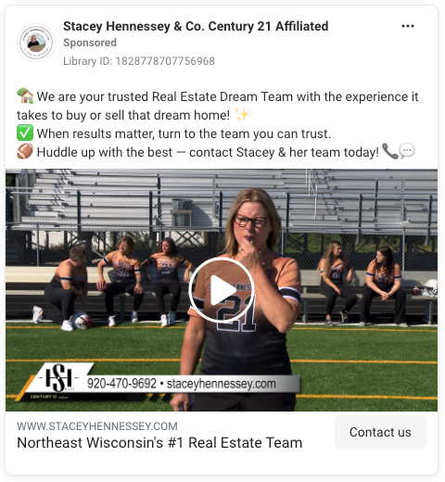
Task: Click the speech bubble emoji
Action: 407,151
